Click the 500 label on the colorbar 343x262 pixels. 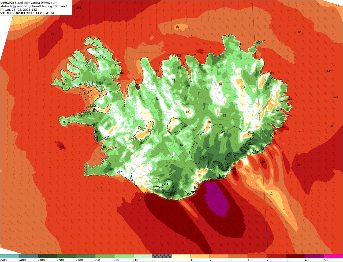(327, 260)
